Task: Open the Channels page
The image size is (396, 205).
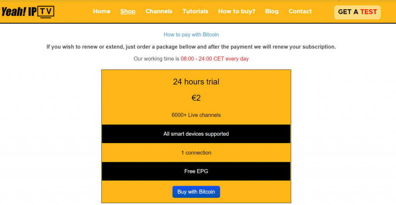Action: (x=159, y=11)
